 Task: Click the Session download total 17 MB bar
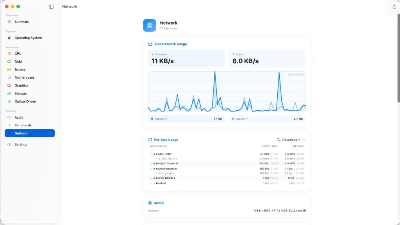[x=186, y=119]
